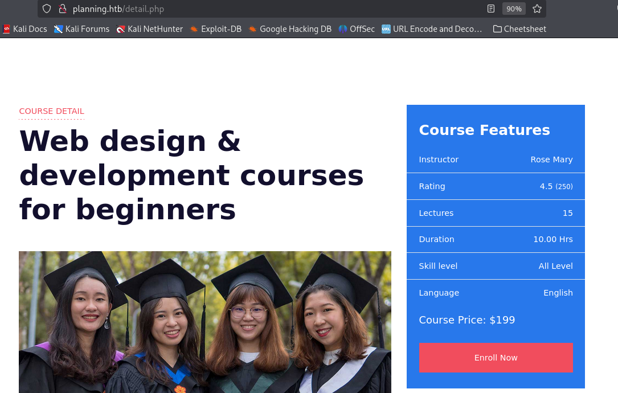
Task: Open the OffSec bookmark
Action: point(357,29)
